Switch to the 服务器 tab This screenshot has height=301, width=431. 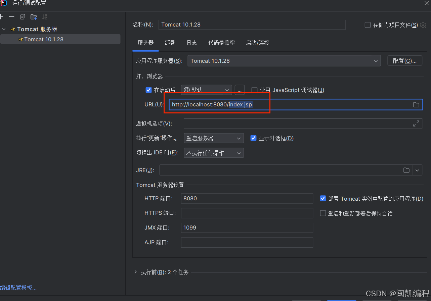tap(145, 43)
